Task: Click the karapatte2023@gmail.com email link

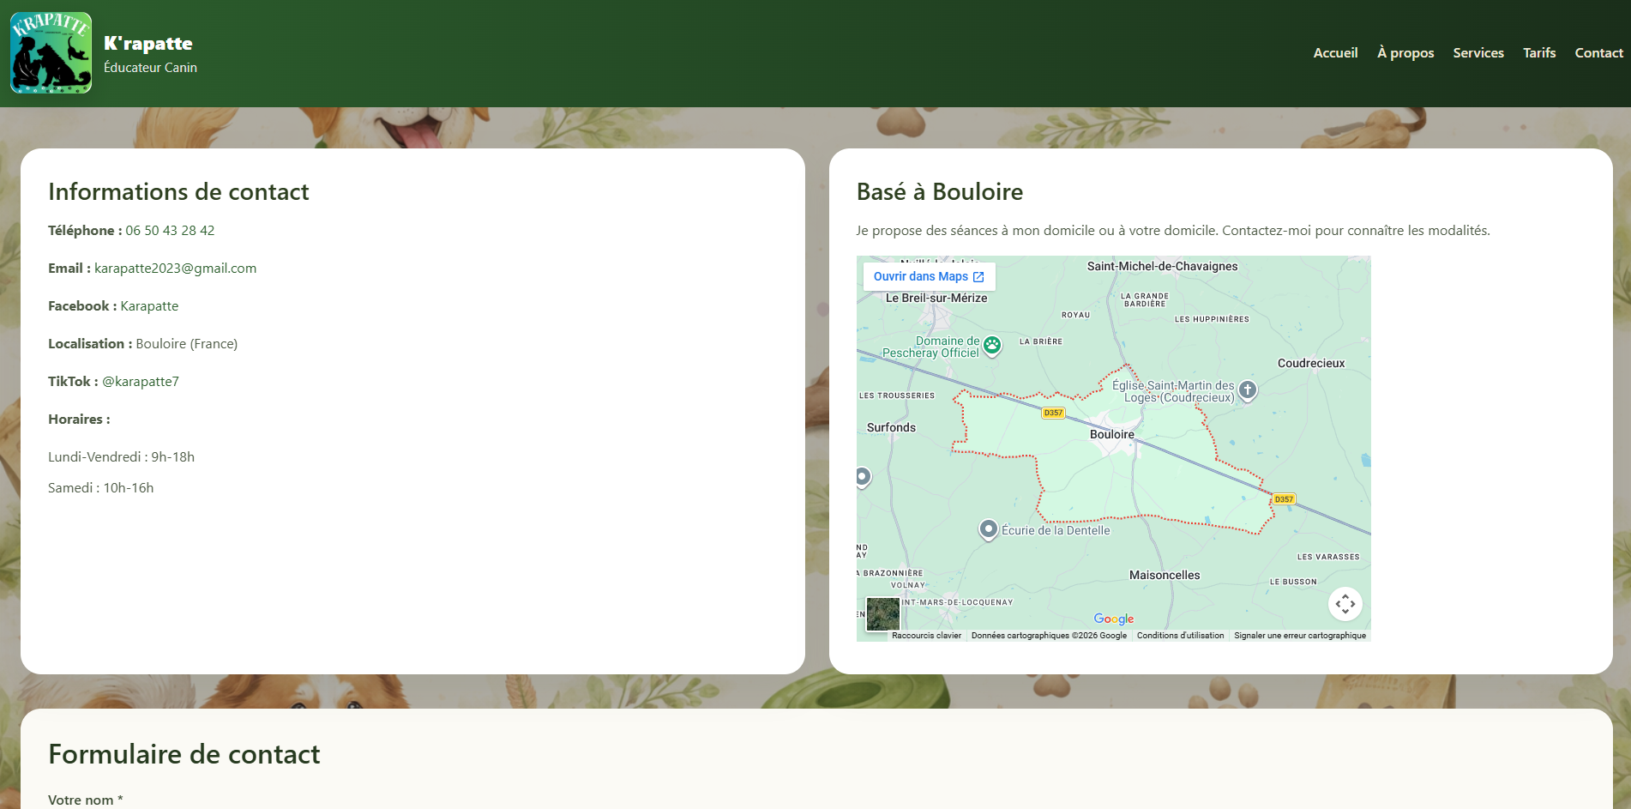Action: [x=175, y=269]
